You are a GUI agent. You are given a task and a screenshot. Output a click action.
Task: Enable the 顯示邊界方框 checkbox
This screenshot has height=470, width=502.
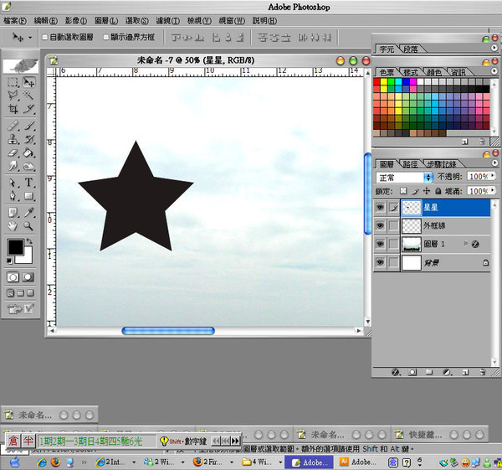106,38
